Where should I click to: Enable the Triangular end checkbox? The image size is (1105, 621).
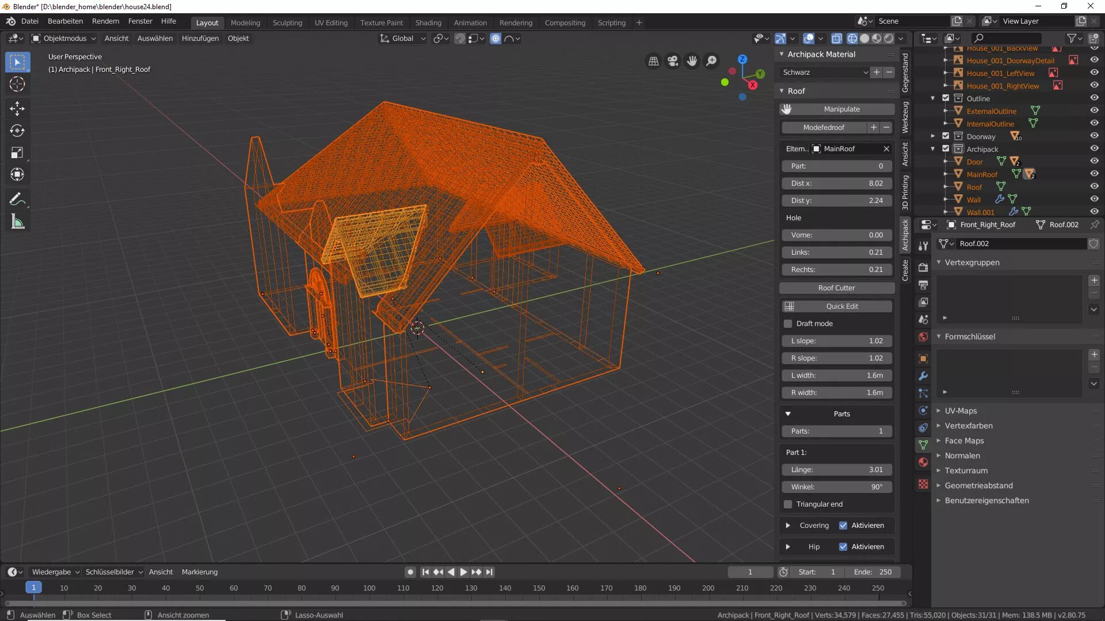tap(788, 504)
